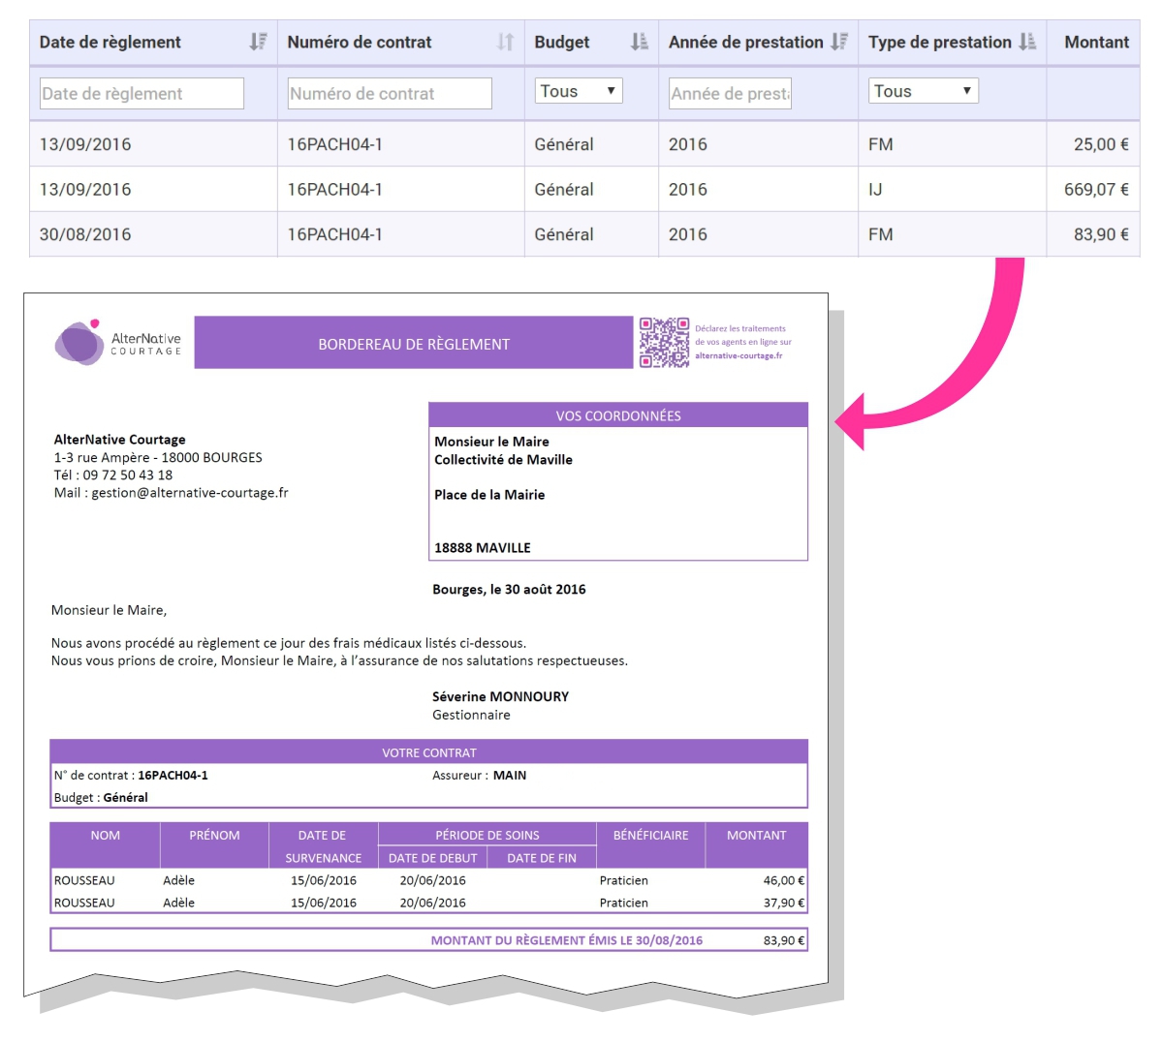This screenshot has height=1042, width=1163.
Task: Sort the Budget column using its icon
Action: pyautogui.click(x=639, y=42)
